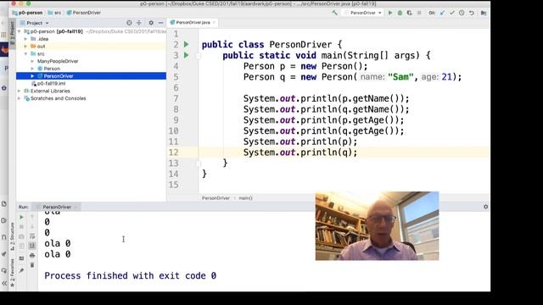Toggle soft-wrap in Run console
The image size is (543, 305).
tap(32, 236)
